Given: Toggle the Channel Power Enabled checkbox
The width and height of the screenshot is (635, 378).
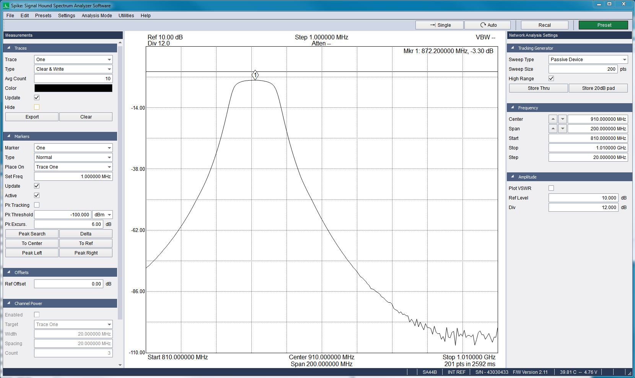Looking at the screenshot, I should coord(37,315).
